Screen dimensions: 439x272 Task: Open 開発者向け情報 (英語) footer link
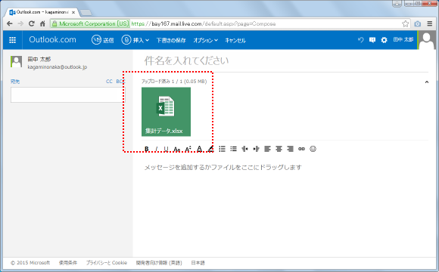[159, 263]
